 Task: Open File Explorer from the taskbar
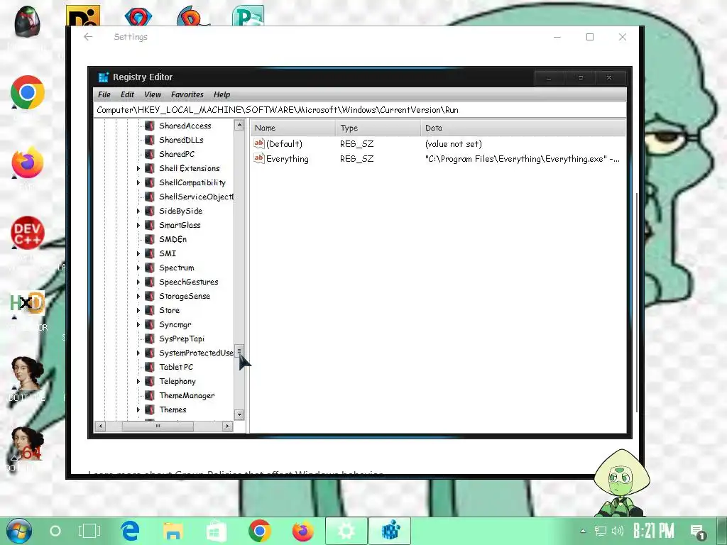tap(173, 531)
